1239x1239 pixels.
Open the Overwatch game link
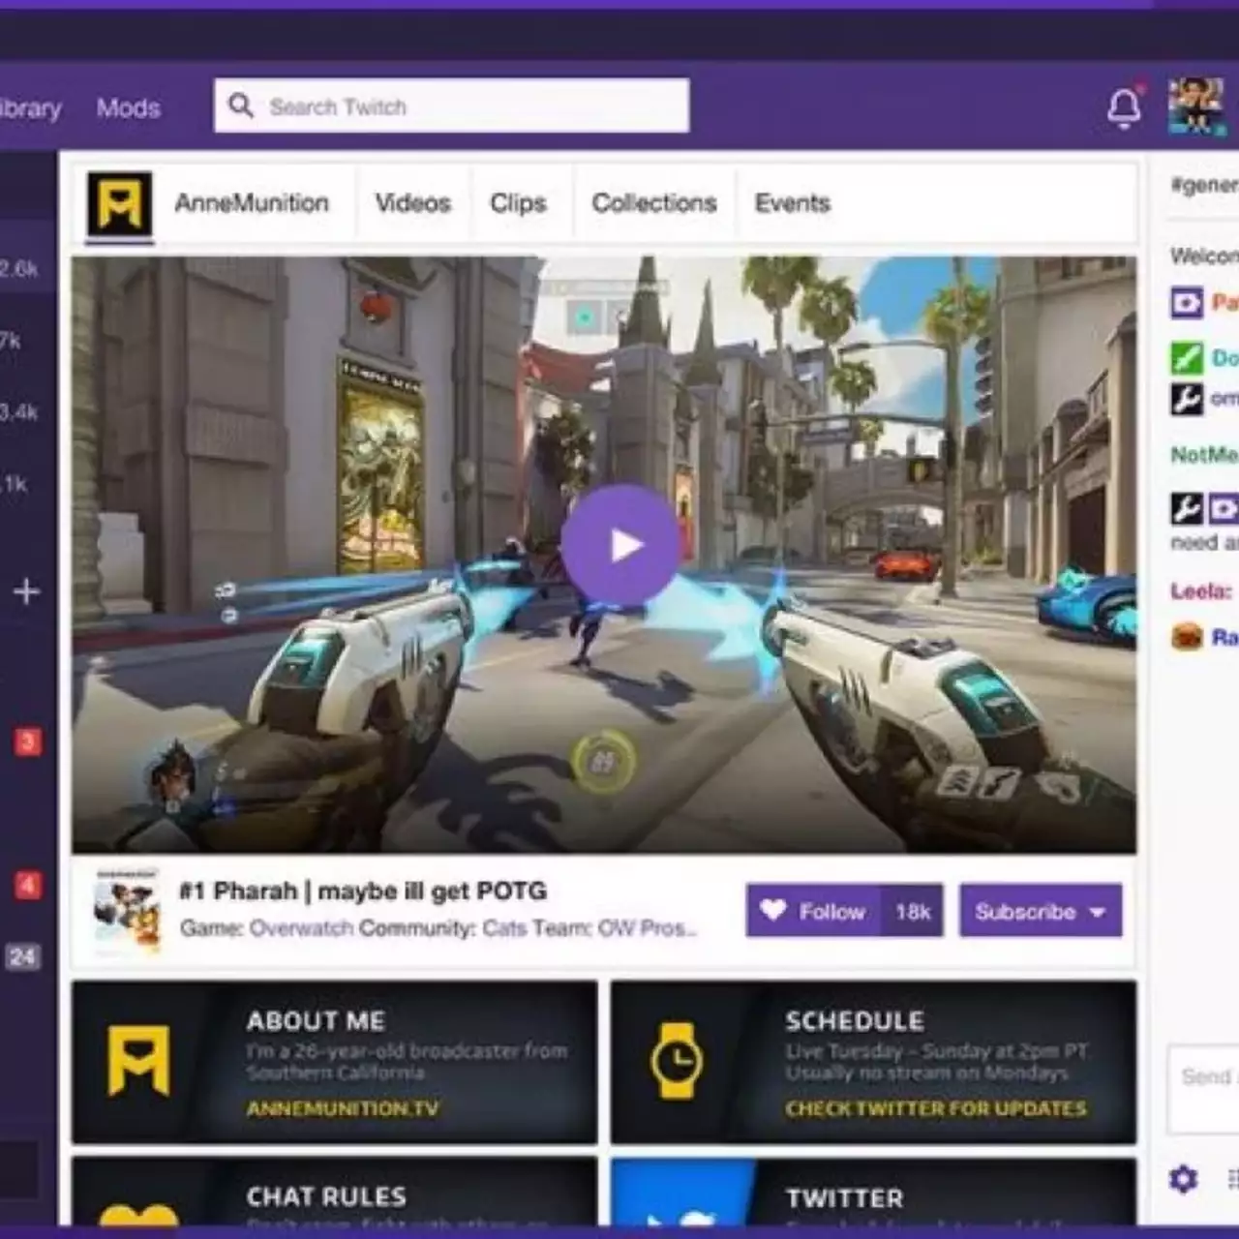[x=301, y=927]
